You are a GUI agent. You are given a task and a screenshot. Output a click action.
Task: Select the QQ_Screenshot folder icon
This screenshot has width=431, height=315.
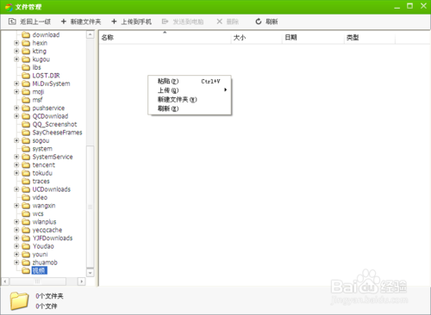pyautogui.click(x=26, y=124)
